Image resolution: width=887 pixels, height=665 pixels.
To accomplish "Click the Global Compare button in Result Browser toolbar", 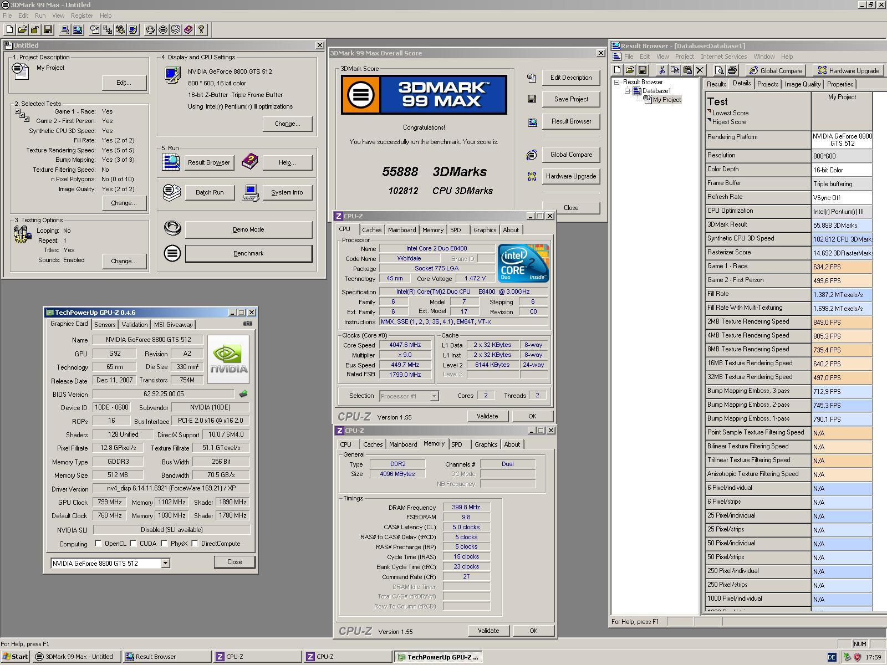I will pyautogui.click(x=776, y=70).
